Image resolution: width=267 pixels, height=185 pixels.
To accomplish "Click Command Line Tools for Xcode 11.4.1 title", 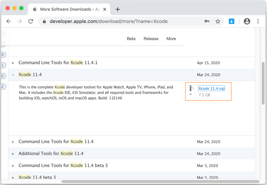I will tap(58, 63).
